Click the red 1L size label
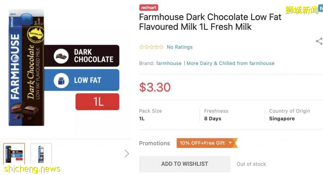323x175 pixels. coord(97,102)
